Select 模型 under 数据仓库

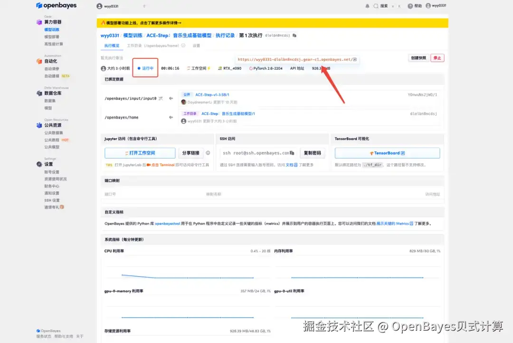pyautogui.click(x=48, y=108)
